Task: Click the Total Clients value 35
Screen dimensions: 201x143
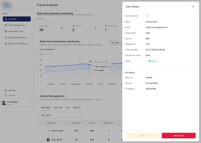Action: 41,30
